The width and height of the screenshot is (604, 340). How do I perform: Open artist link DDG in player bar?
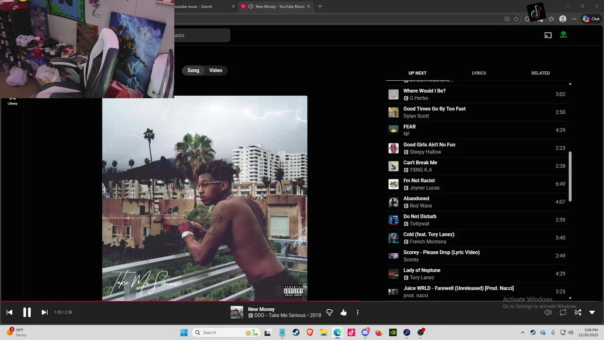coord(259,315)
